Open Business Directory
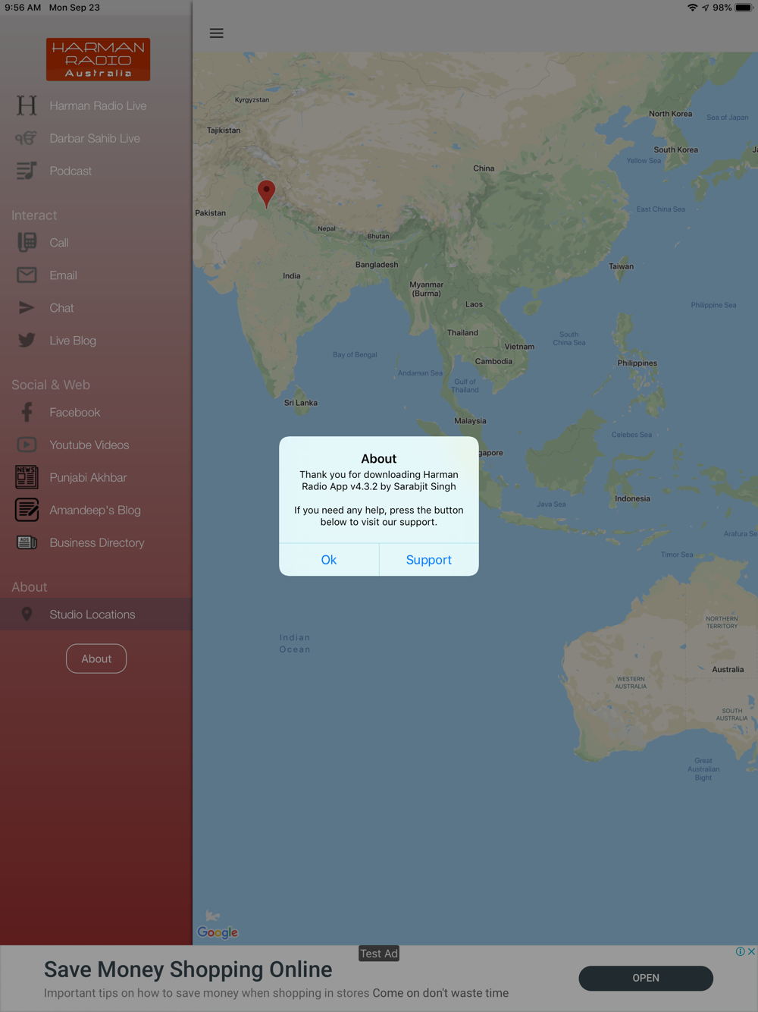This screenshot has height=1012, width=758. coord(96,543)
